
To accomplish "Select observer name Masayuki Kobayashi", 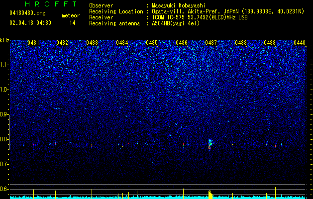I will tap(179, 5).
